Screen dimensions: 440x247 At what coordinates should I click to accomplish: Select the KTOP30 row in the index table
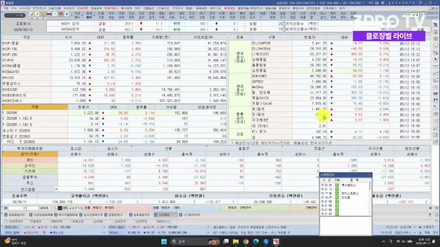click(x=114, y=60)
